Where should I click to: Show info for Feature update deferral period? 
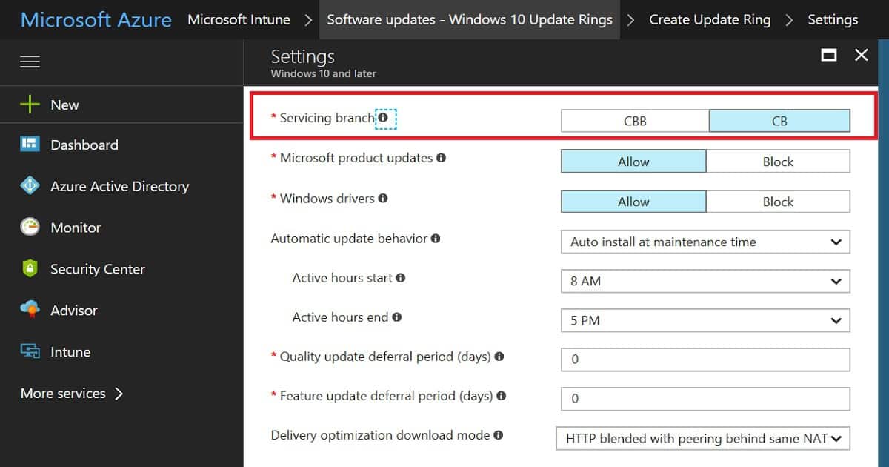pos(502,396)
